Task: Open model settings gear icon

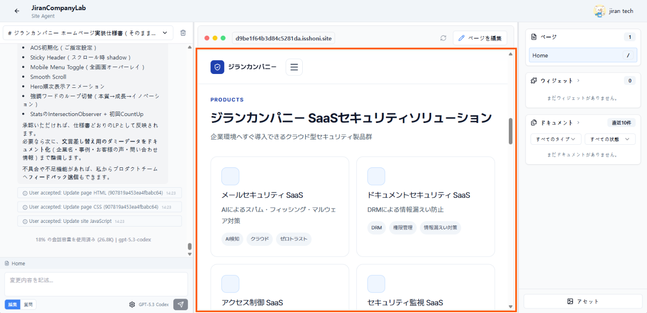Action: coord(132,304)
